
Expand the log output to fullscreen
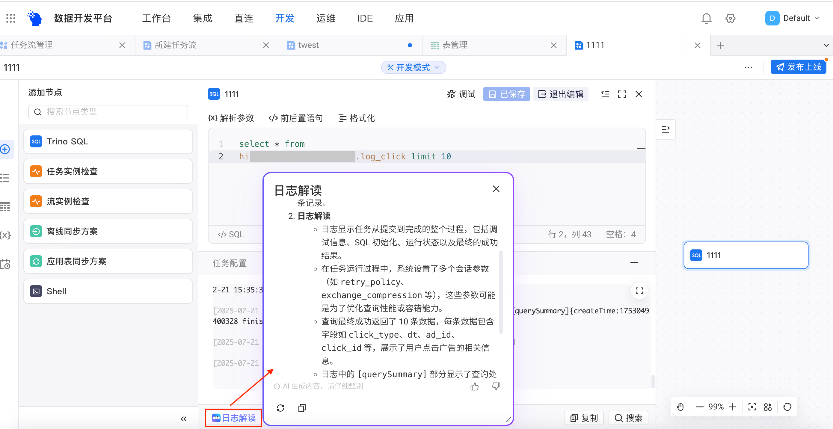[x=639, y=291]
